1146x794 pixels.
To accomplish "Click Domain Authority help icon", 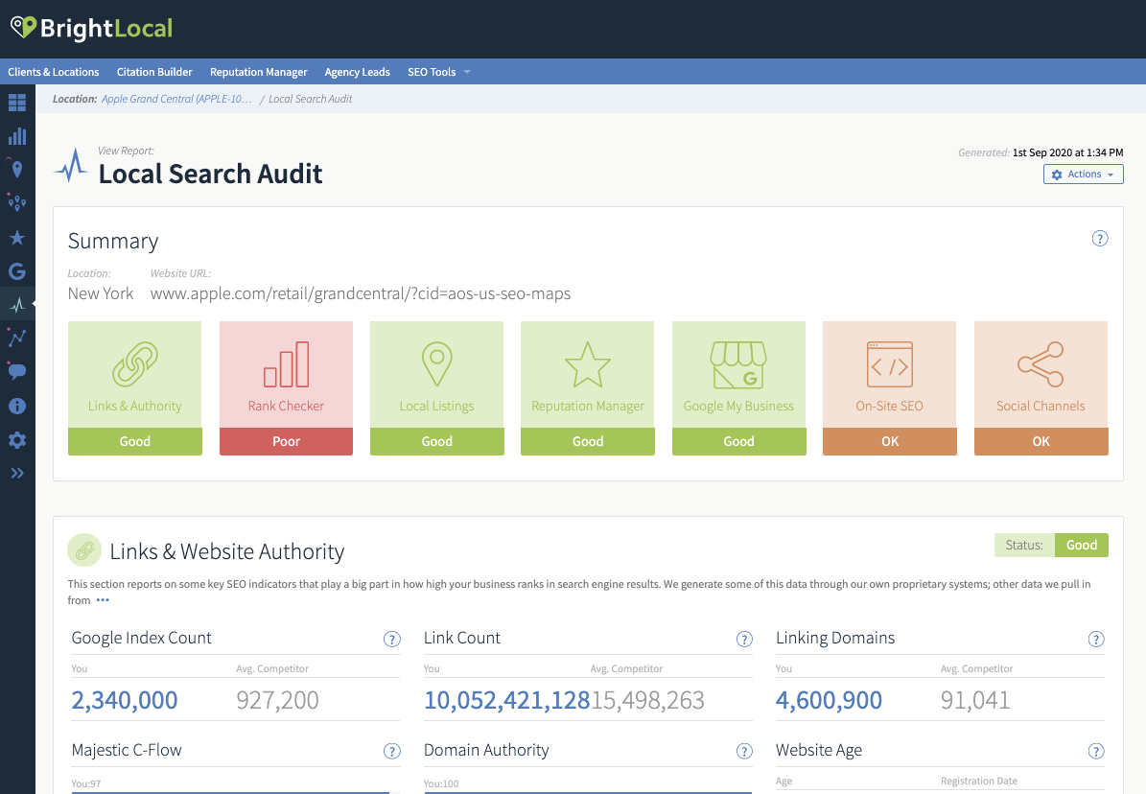I will (744, 751).
